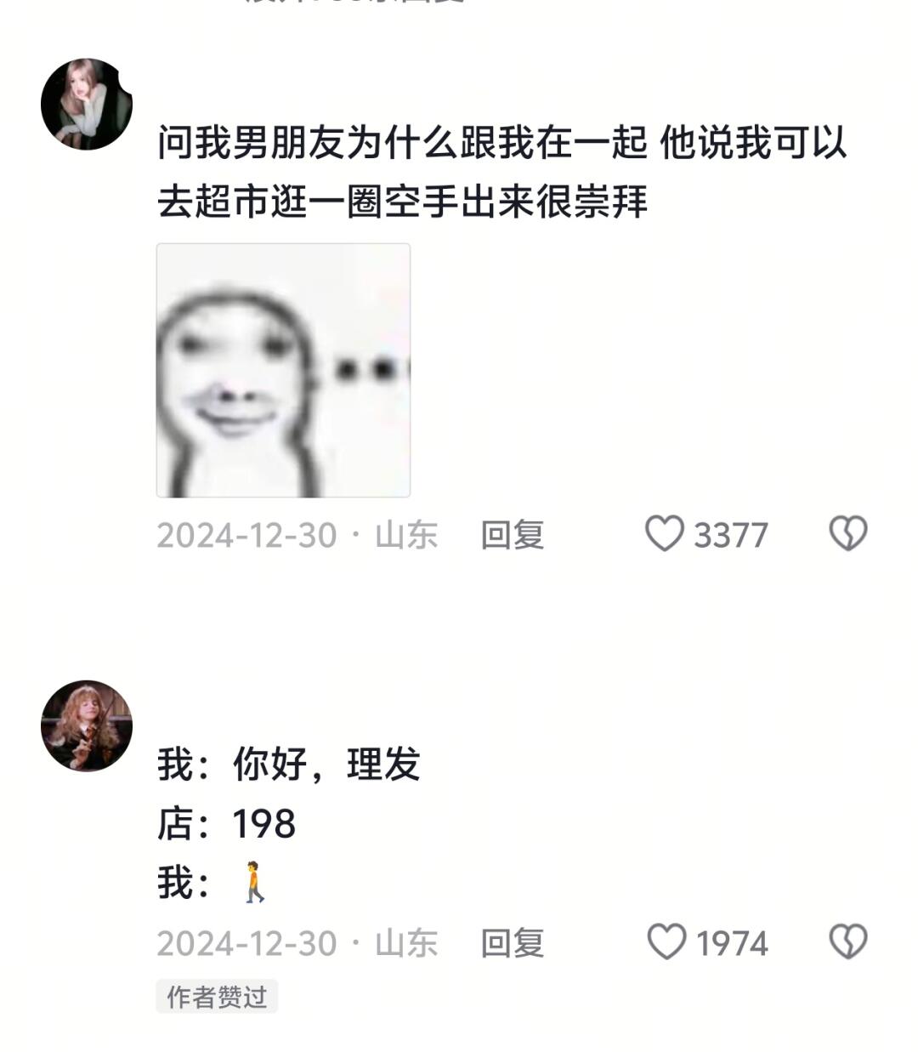The height and width of the screenshot is (1052, 918).
Task: Reply to the supermarket boyfriend comment
Action: (x=513, y=535)
